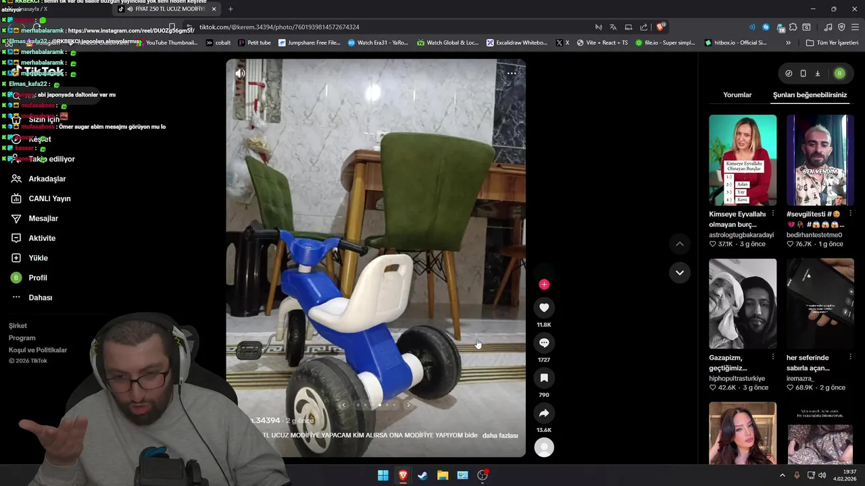Expand the Dahası menu in the sidebar
The image size is (865, 486).
click(x=40, y=298)
